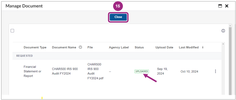Toggle the Last Modified sort arrow
Image resolution: width=236 pixels, height=100 pixels.
(x=203, y=47)
